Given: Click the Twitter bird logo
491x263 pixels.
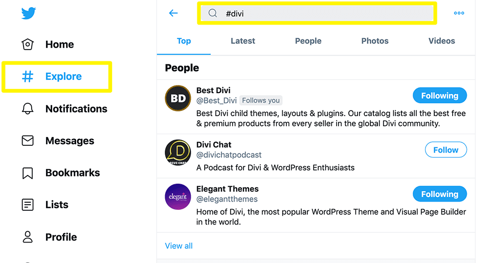Looking at the screenshot, I should pyautogui.click(x=29, y=13).
